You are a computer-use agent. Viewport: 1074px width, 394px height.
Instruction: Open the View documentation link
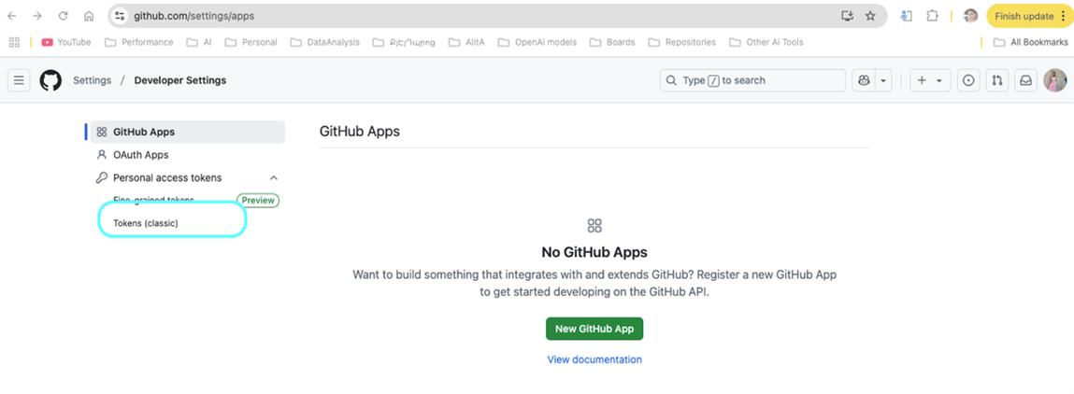[x=594, y=359]
